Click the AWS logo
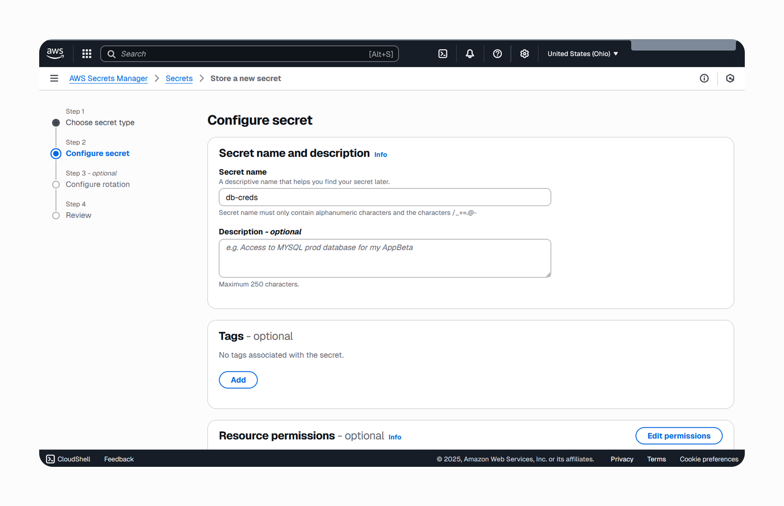This screenshot has height=506, width=784. click(55, 53)
